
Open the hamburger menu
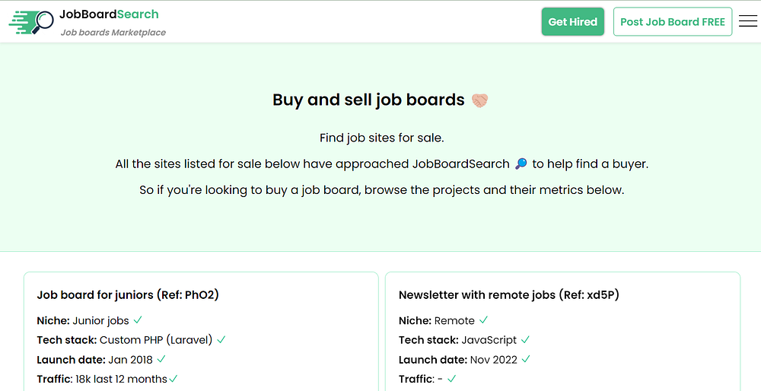pyautogui.click(x=747, y=21)
